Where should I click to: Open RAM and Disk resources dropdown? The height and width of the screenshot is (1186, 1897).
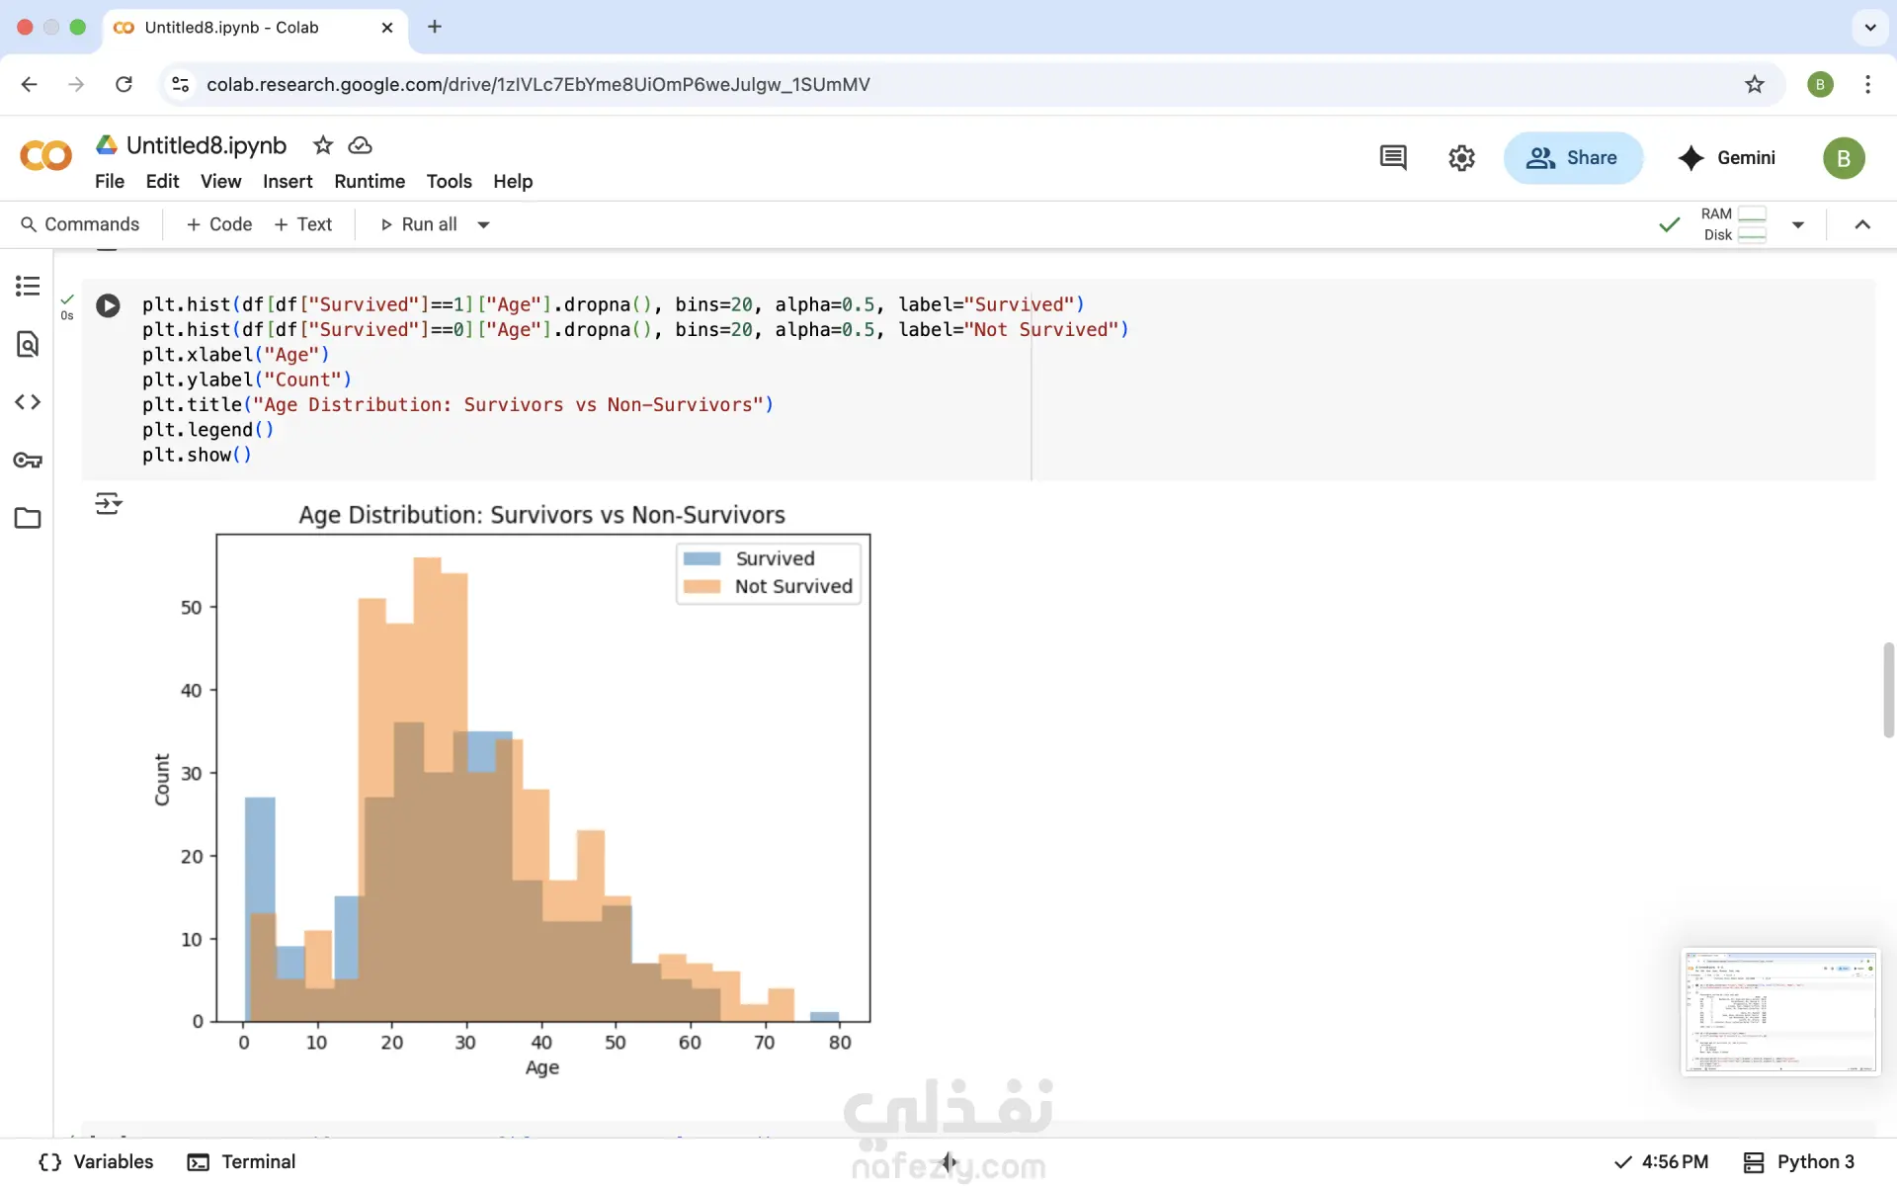[1797, 225]
